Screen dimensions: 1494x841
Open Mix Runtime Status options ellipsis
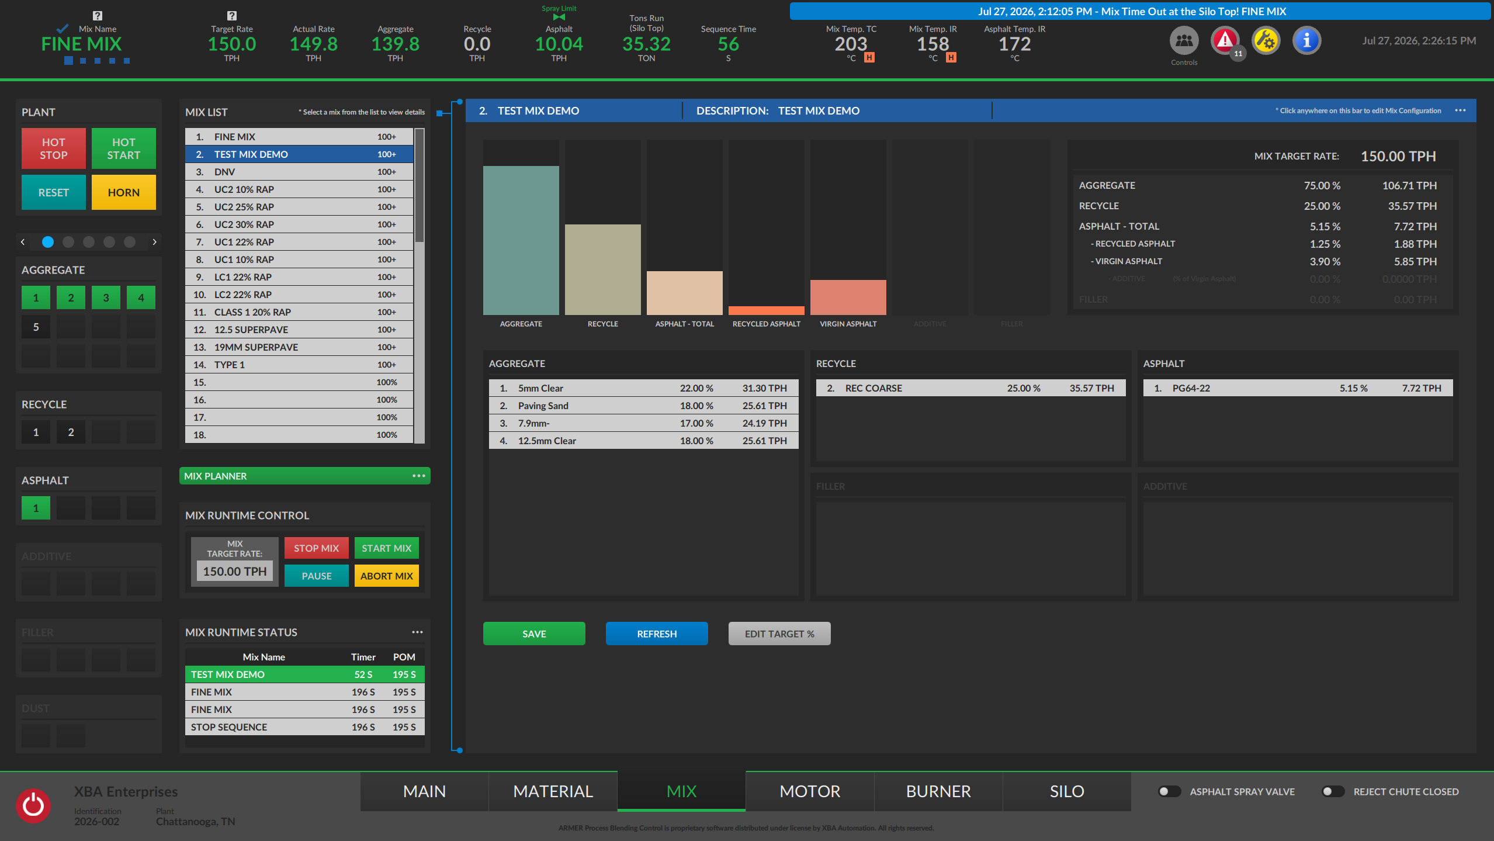[x=417, y=632]
